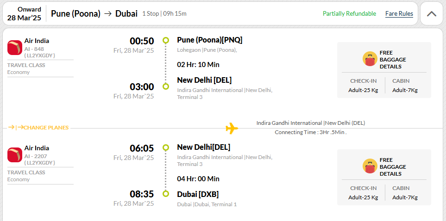This screenshot has width=446, height=221.
Task: Click the red luggage icon in second baggage box
Action: 370,166
